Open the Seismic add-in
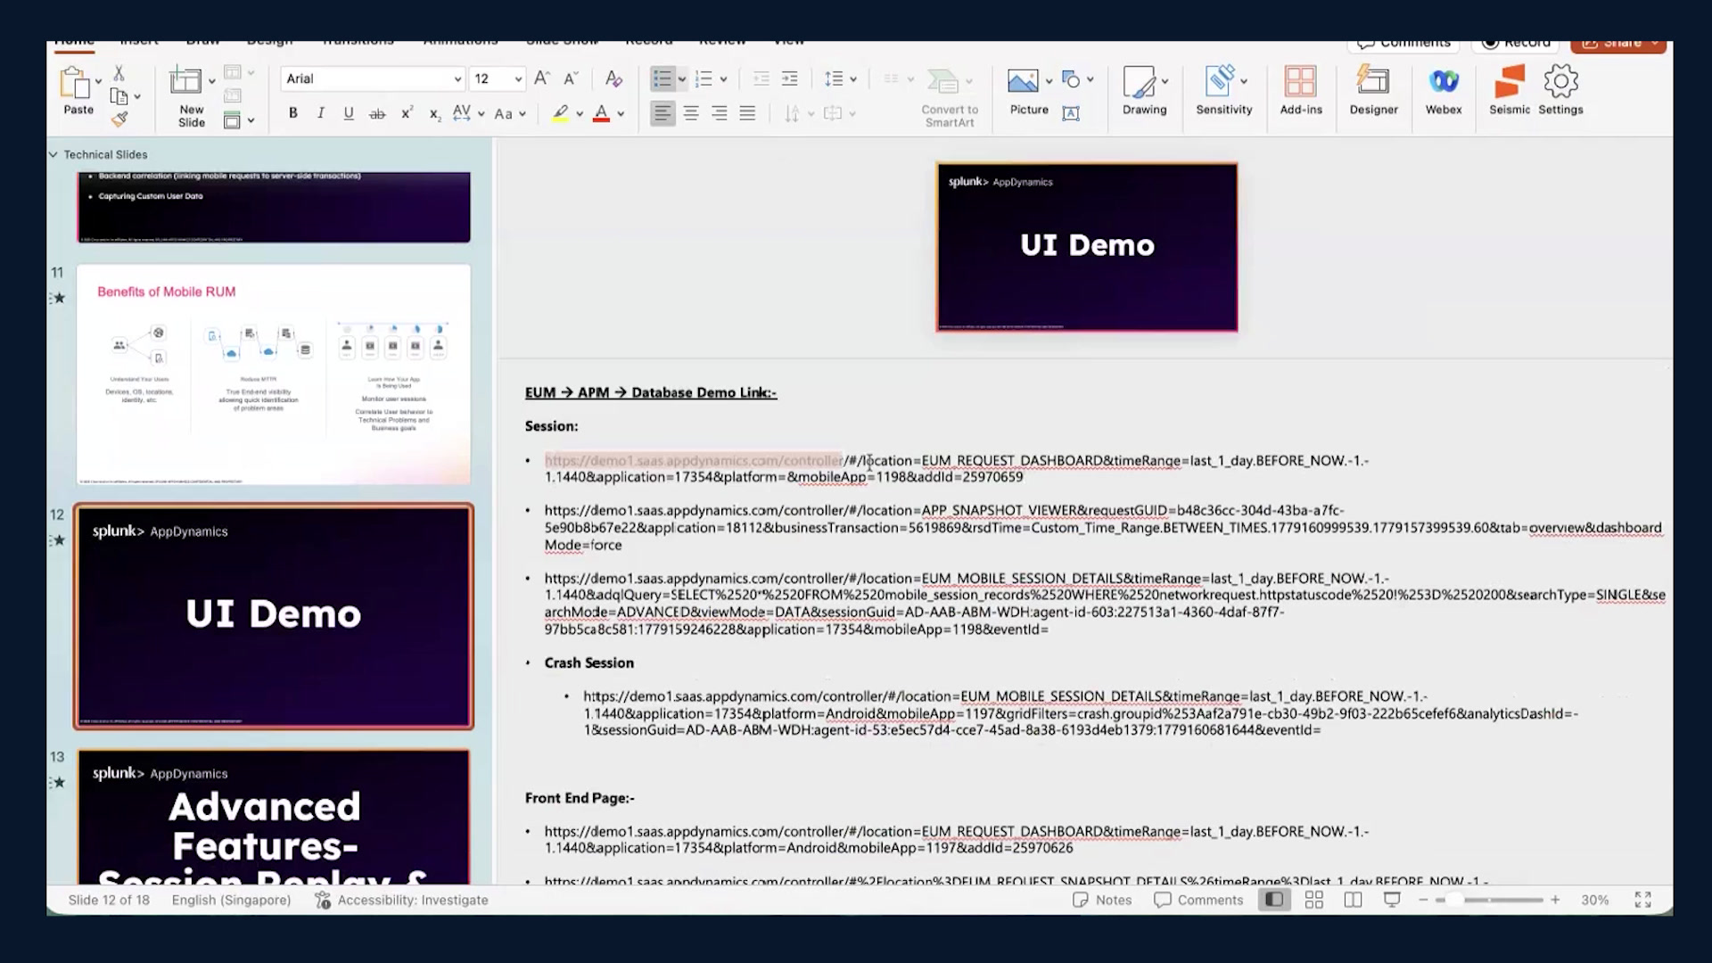The image size is (1712, 963). [x=1509, y=91]
